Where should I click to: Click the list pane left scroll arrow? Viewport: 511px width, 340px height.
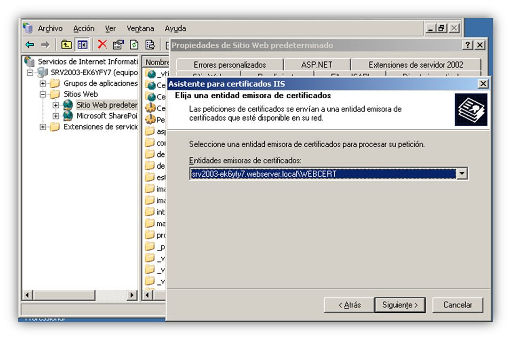(x=148, y=295)
